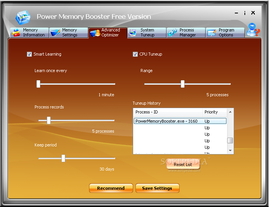Viewport: 269px width, 207px height.
Task: Select the Advanced Optimizer tab
Action: tap(108, 33)
